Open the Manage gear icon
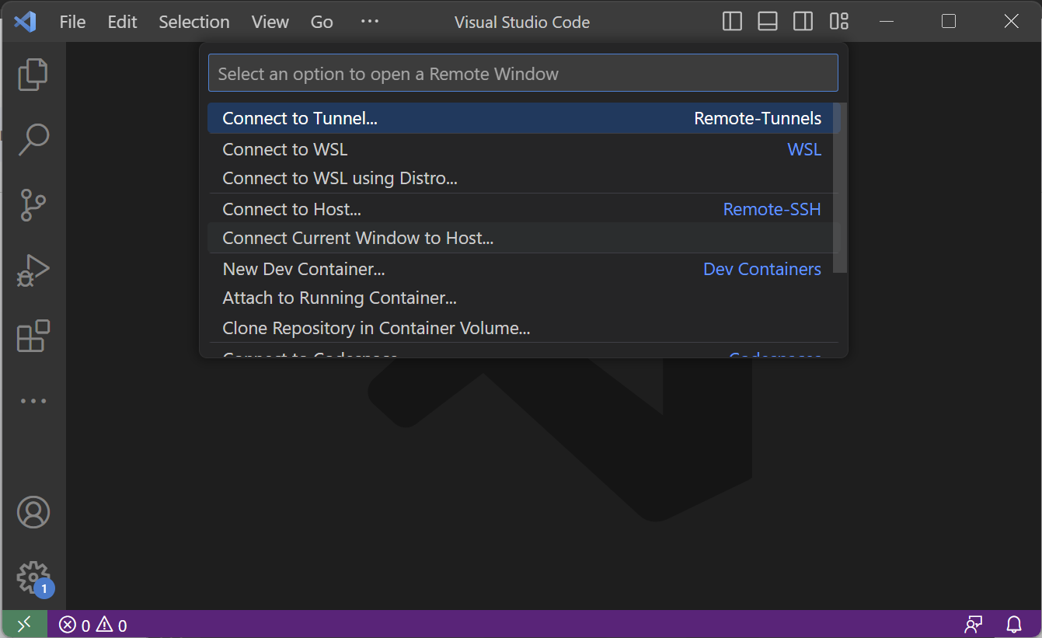This screenshot has height=638, width=1042. pos(33,577)
